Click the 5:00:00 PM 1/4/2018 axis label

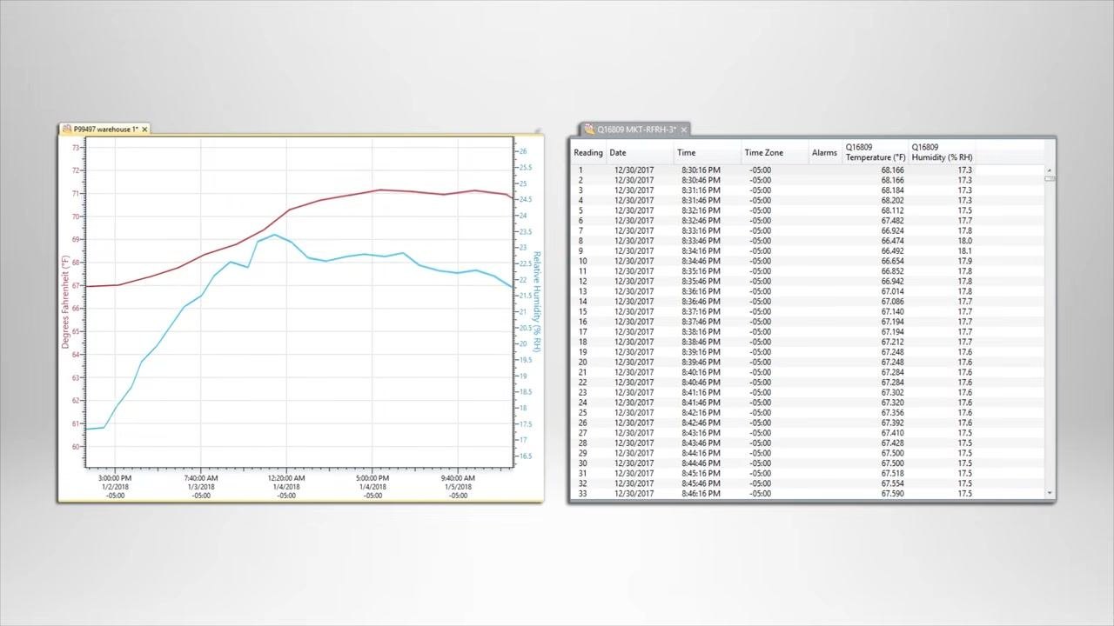point(372,487)
